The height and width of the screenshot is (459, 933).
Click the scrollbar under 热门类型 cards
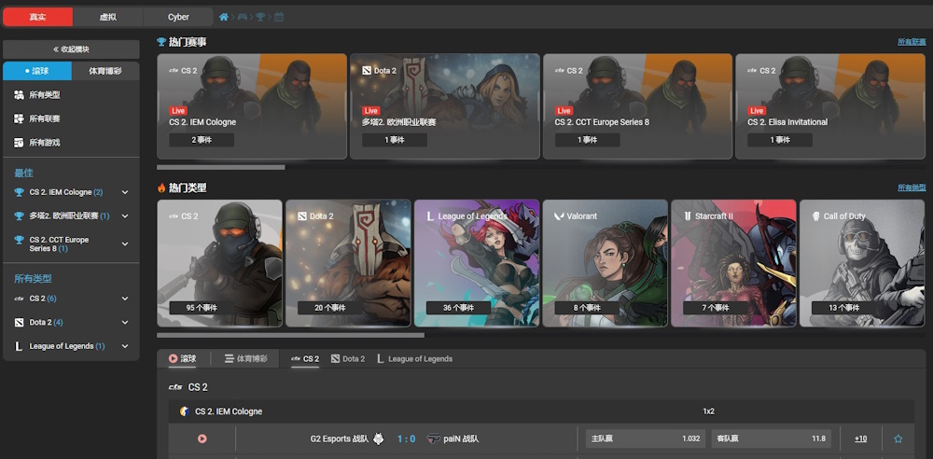(290, 335)
